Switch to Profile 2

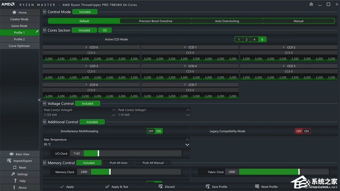coord(20,39)
